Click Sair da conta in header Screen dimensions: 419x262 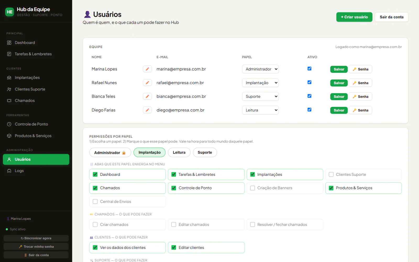pyautogui.click(x=392, y=17)
